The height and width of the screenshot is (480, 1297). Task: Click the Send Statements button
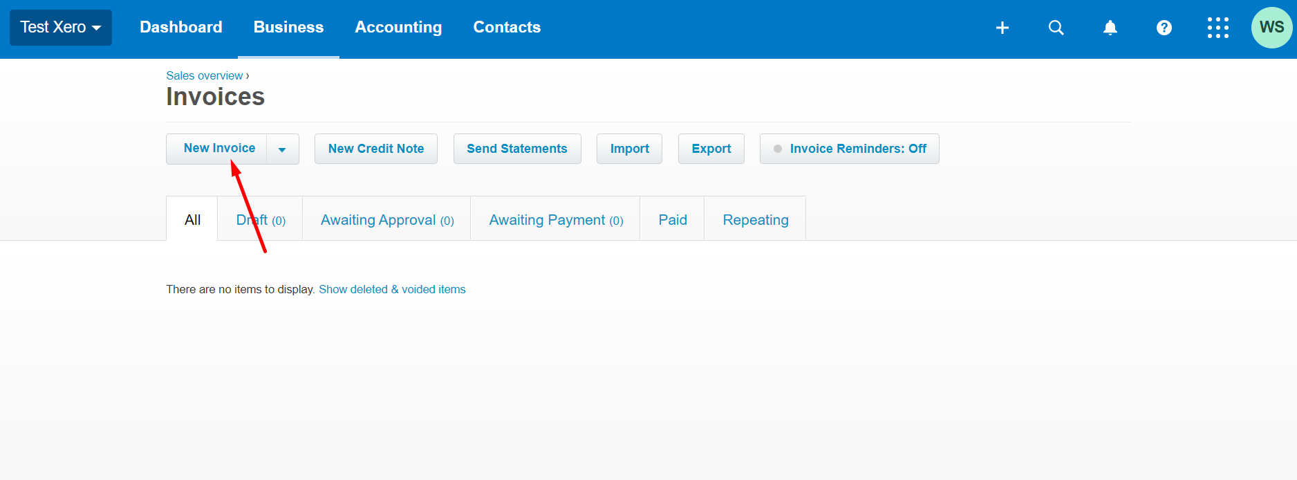click(517, 149)
